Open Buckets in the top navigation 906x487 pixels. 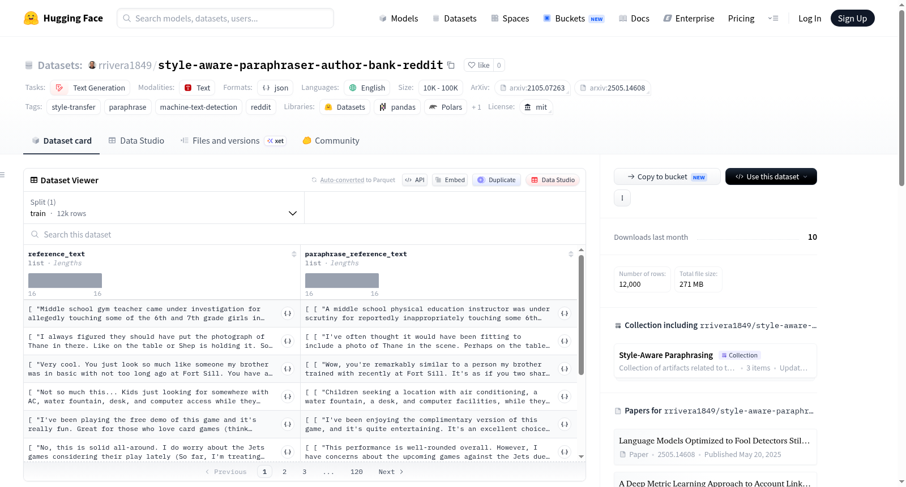click(574, 18)
